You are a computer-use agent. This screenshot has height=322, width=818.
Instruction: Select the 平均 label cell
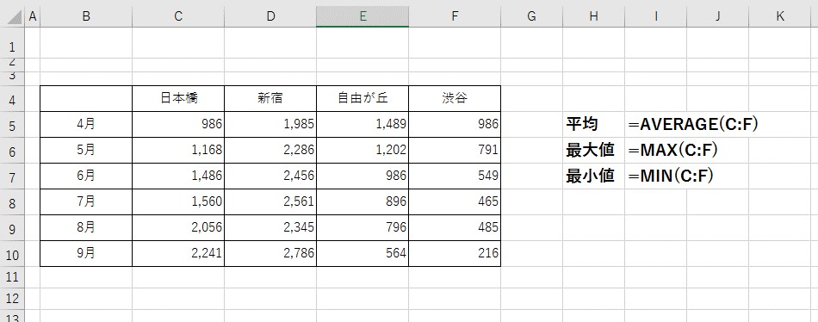(593, 124)
